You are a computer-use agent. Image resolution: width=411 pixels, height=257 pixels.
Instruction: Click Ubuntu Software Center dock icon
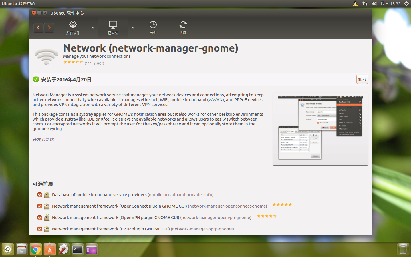50,250
